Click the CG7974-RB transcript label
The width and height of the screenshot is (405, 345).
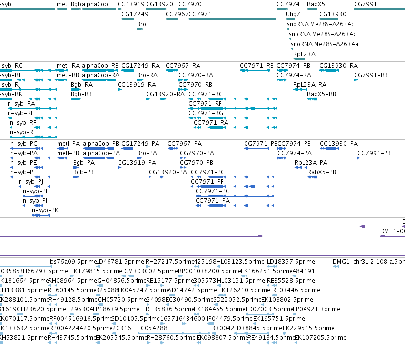point(294,66)
